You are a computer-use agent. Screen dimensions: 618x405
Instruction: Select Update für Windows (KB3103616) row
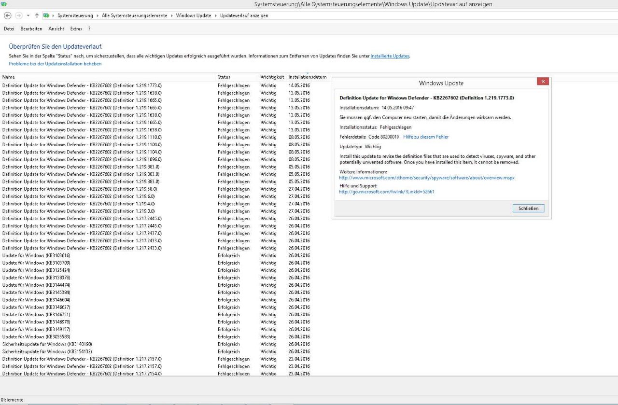tap(156, 255)
